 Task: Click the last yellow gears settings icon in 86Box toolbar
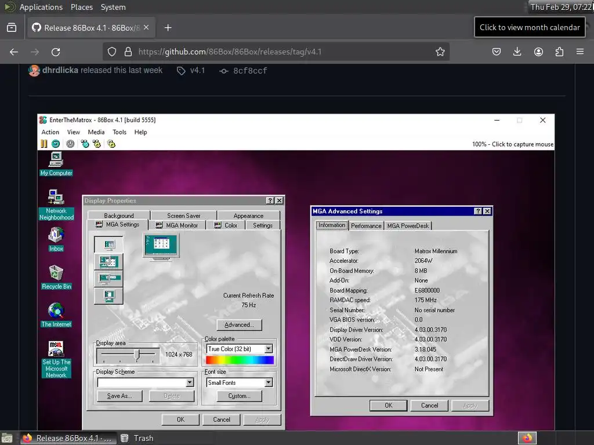111,144
